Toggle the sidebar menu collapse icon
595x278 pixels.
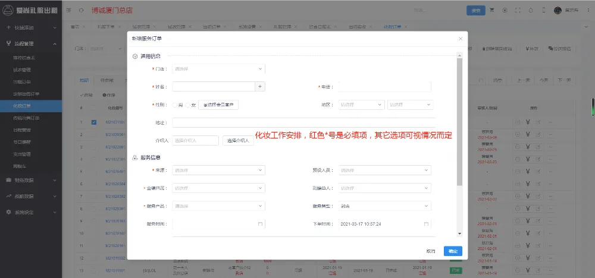pos(68,10)
